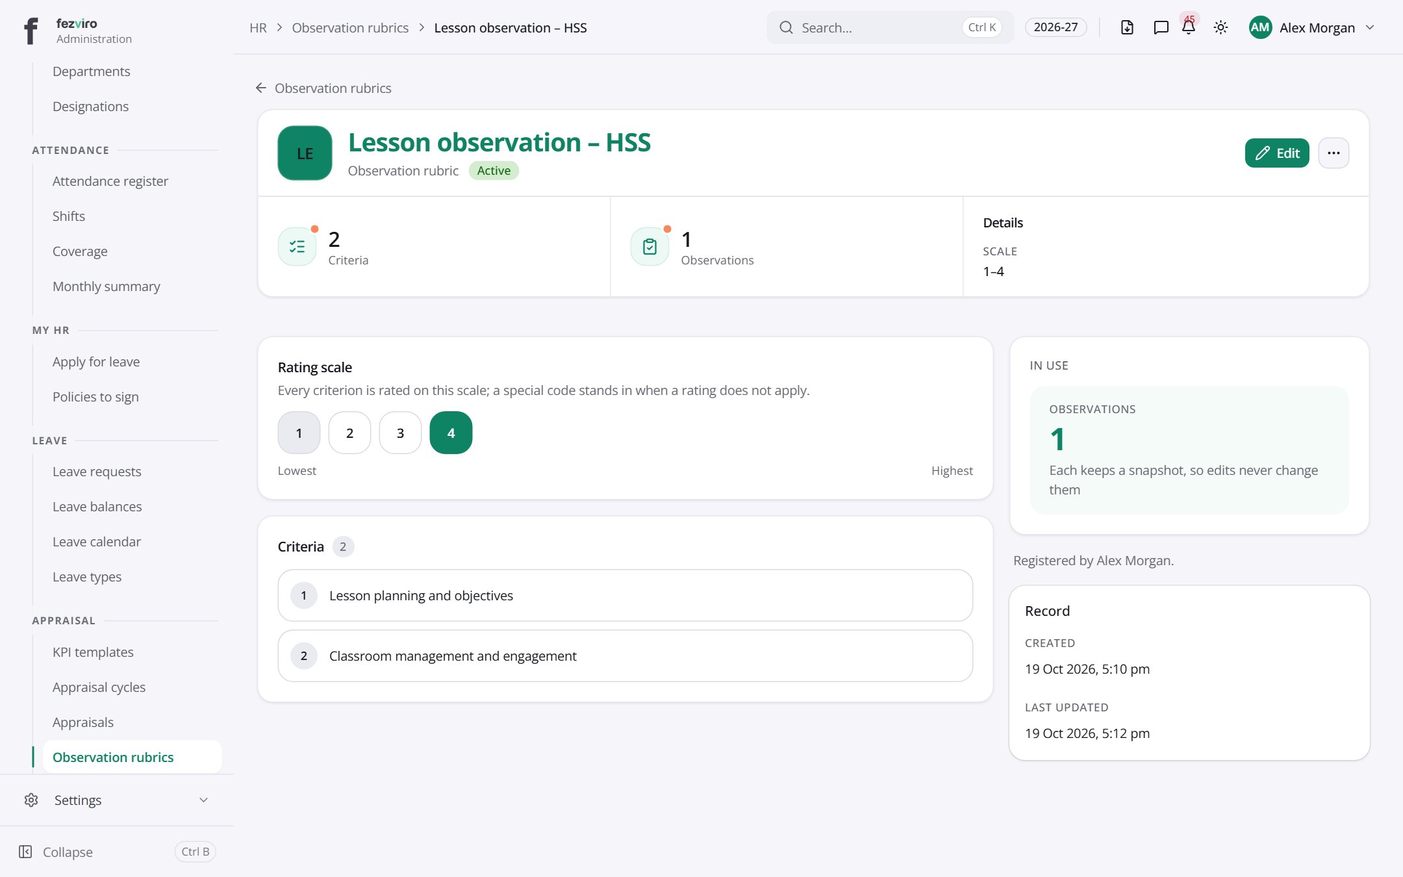Select rating scale value 2

point(349,433)
